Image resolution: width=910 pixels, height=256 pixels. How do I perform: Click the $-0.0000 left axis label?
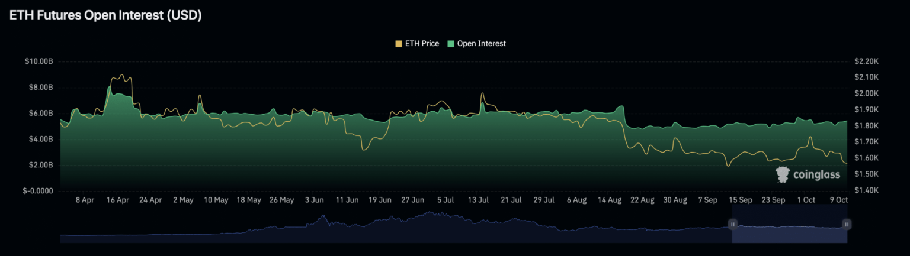39,191
